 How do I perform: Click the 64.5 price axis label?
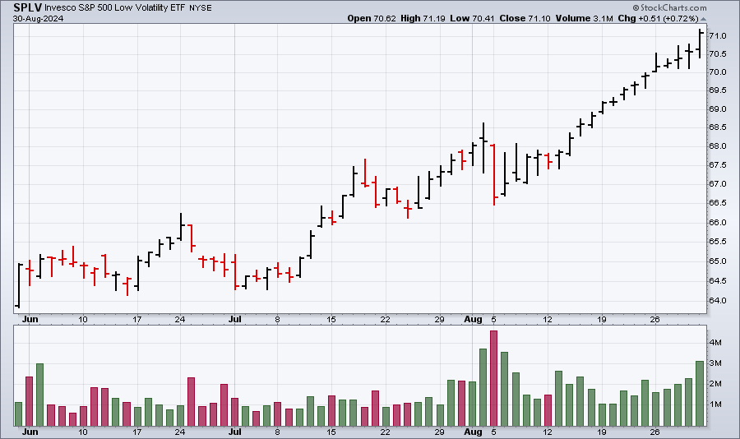(717, 281)
